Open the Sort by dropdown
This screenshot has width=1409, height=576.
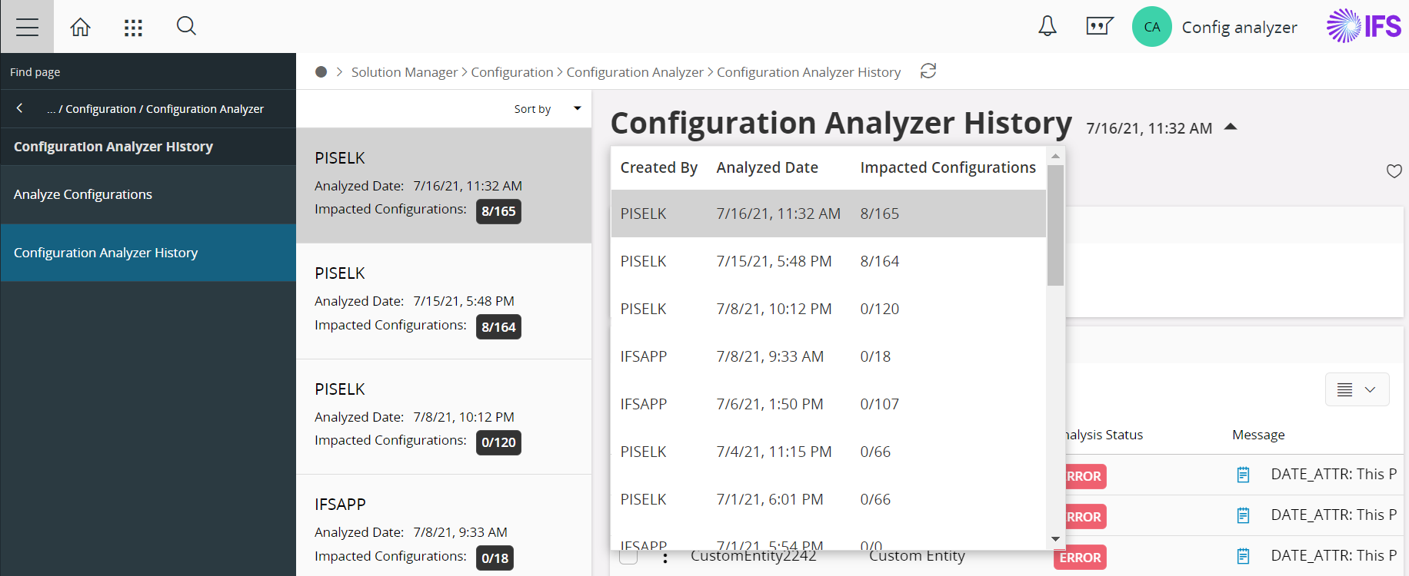(x=547, y=109)
